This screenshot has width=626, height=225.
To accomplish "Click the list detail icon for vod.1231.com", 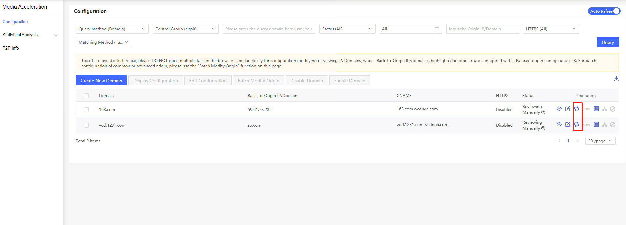I will tap(596, 125).
